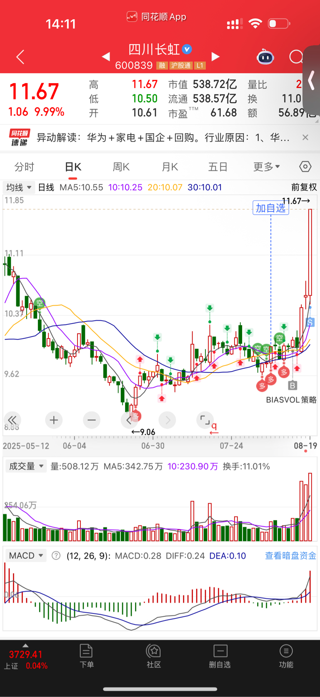Tap the 沪股通 tag
The height and width of the screenshot is (697, 320).
(181, 66)
